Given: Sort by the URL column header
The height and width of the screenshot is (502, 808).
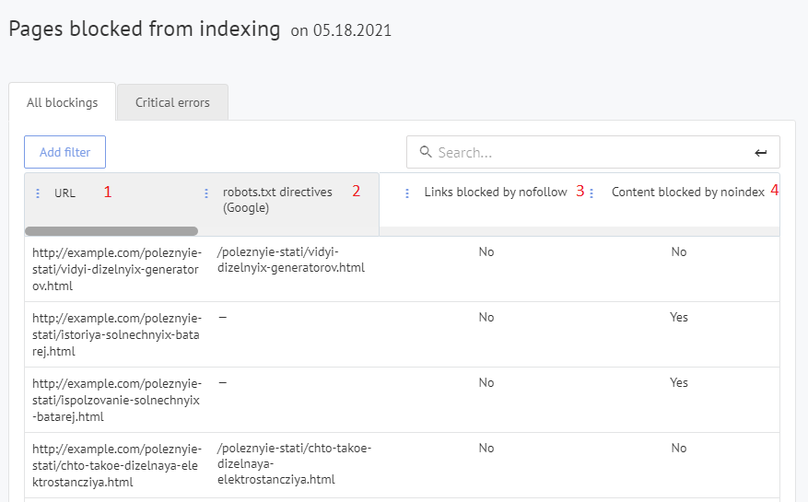Looking at the screenshot, I should (64, 193).
